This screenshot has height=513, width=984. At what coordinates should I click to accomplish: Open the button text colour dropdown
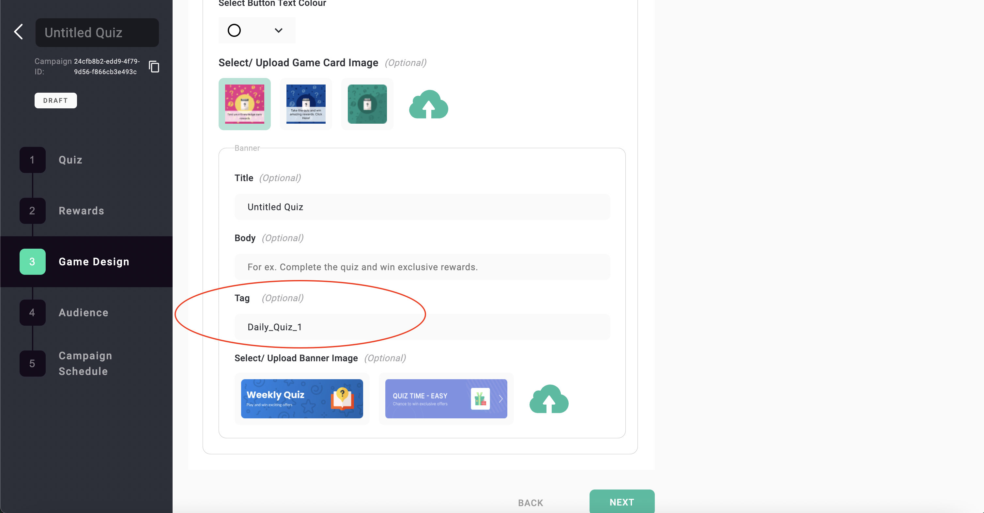279,30
